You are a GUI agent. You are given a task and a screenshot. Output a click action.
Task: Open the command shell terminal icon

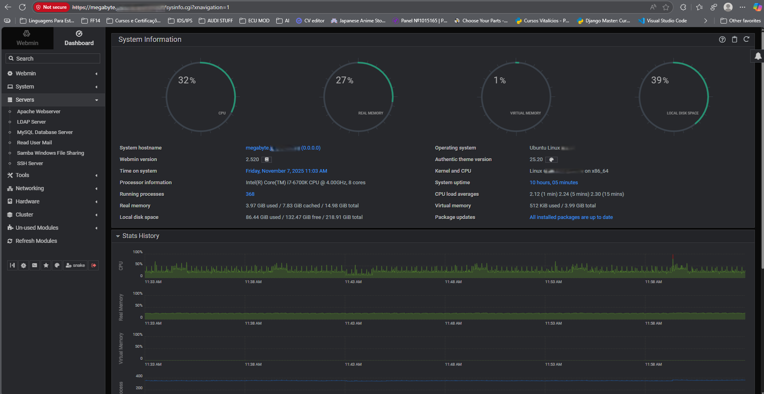pos(35,265)
